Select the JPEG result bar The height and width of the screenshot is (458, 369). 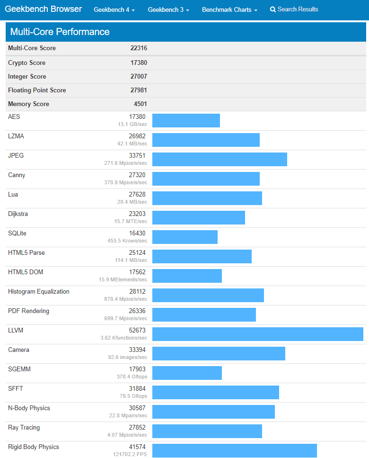click(x=220, y=159)
